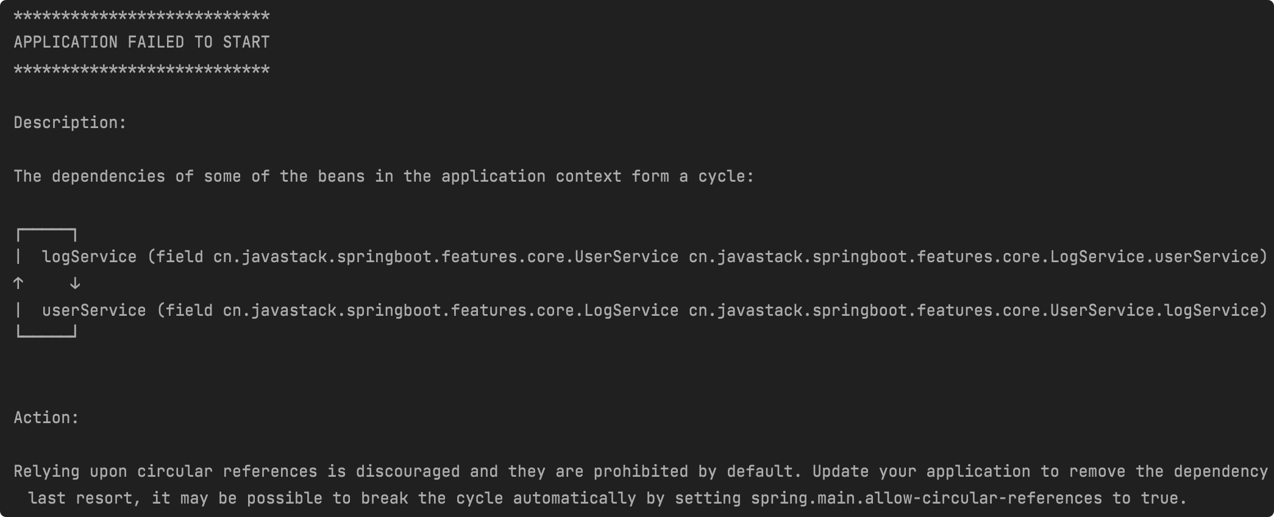Click the down arrow in cycle diagram
This screenshot has width=1274, height=517.
(x=75, y=283)
